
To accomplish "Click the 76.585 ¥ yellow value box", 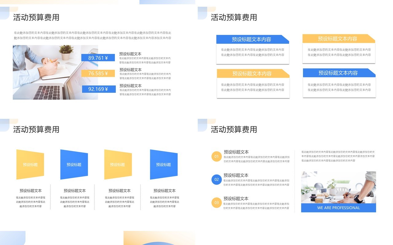I will click(98, 73).
